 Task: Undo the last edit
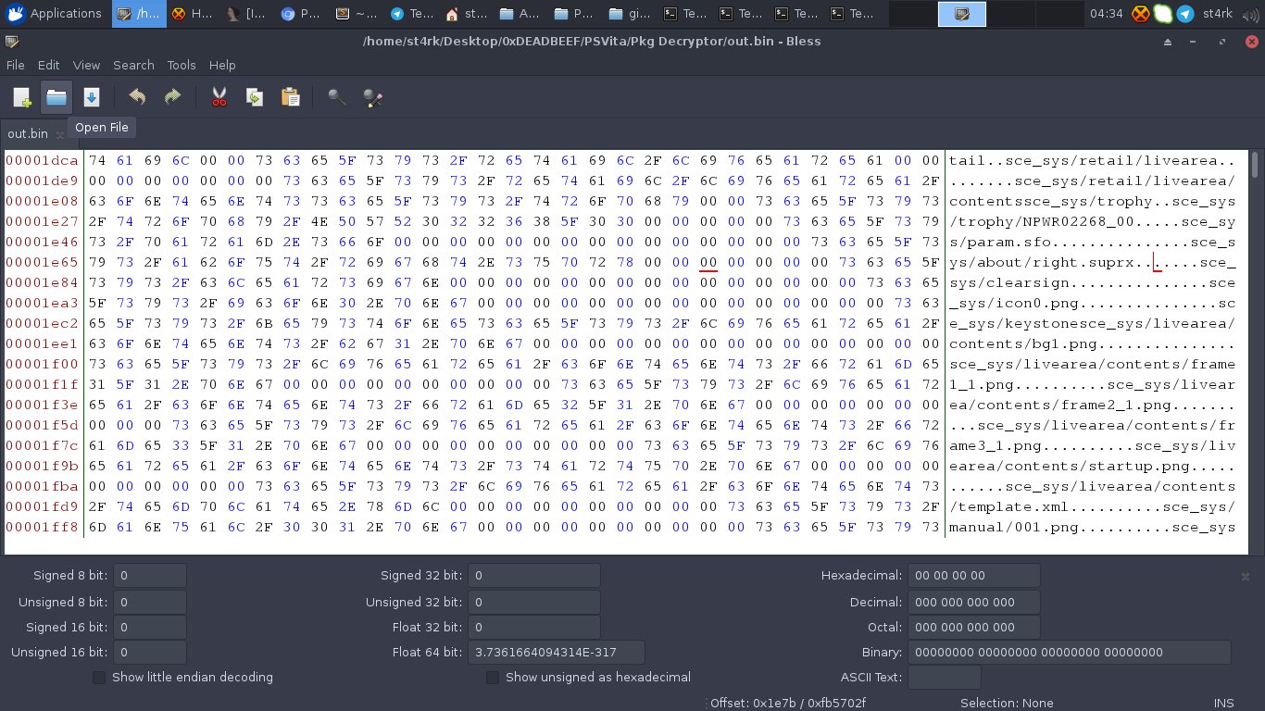click(137, 97)
